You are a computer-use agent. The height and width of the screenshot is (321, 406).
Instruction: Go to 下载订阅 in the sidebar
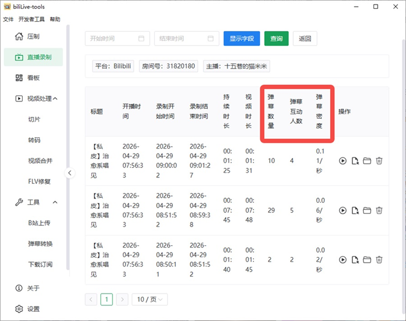coord(40,264)
